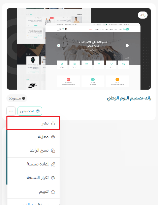Click the رائد tag on the thumbnail

click(143, 15)
